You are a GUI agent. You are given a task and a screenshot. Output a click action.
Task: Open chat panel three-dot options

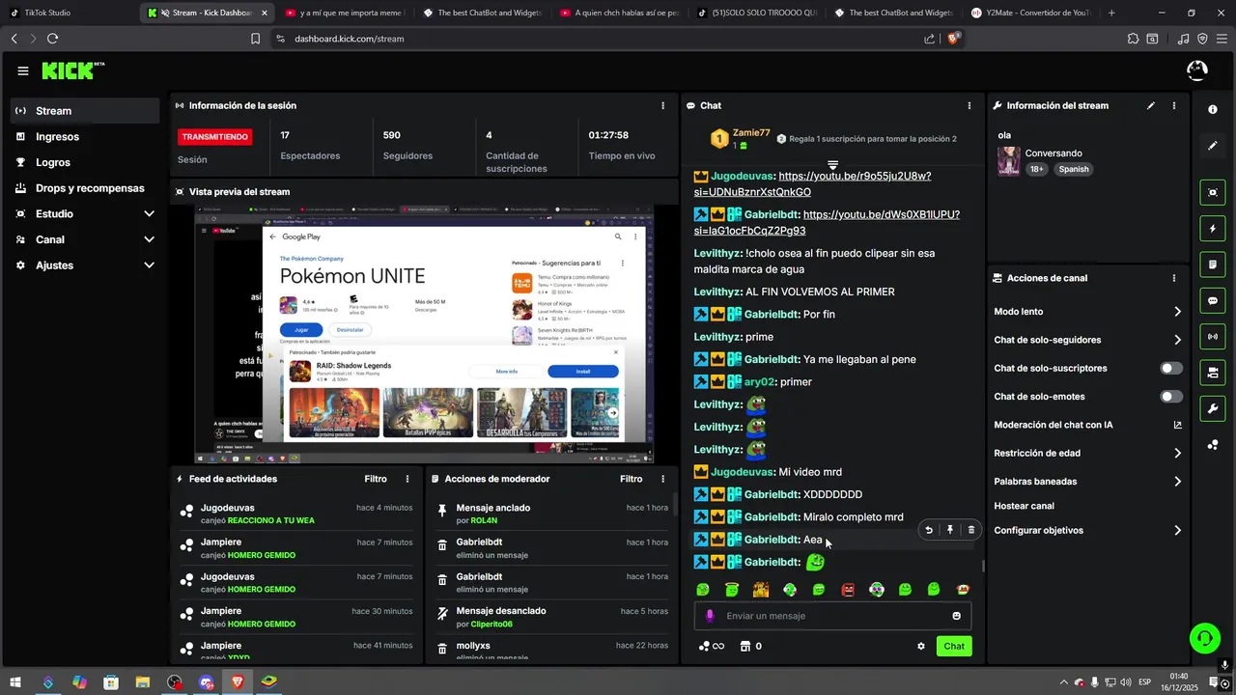[x=969, y=105]
